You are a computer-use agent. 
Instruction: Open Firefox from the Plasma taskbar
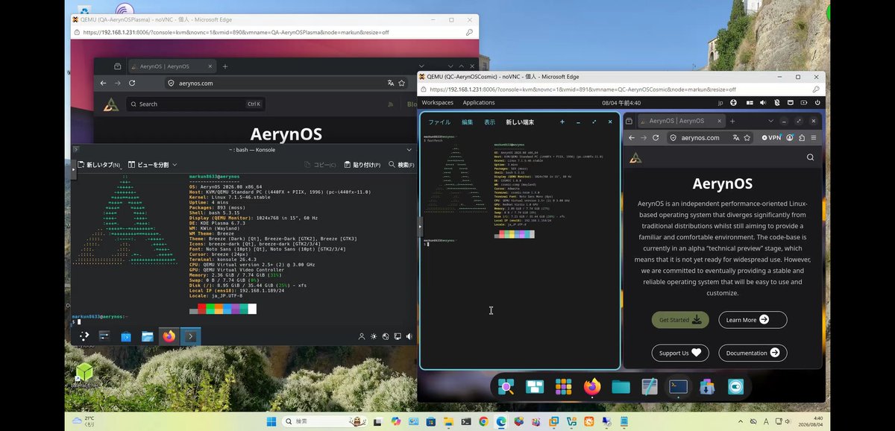pos(169,337)
